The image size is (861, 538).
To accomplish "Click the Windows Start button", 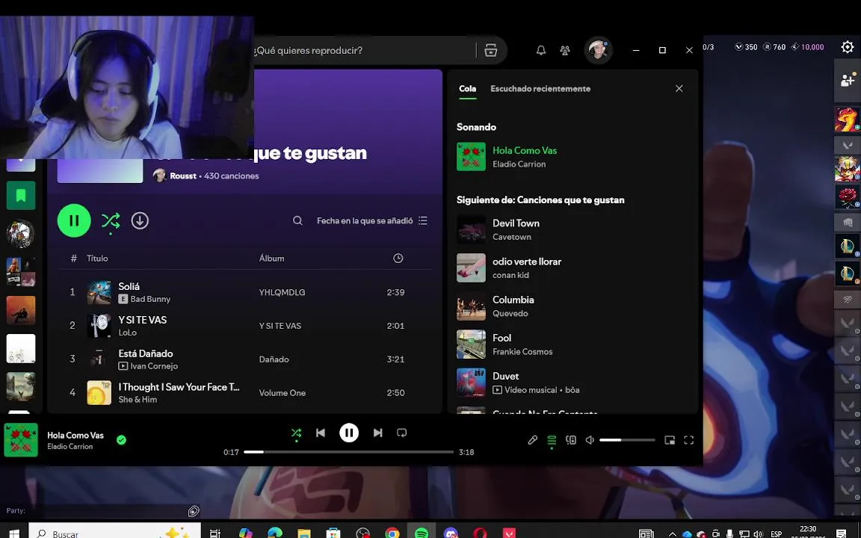I will [14, 533].
